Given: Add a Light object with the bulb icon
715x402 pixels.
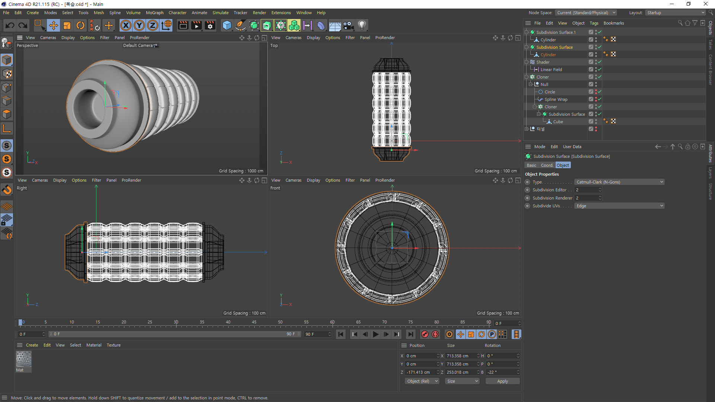Looking at the screenshot, I should point(362,25).
